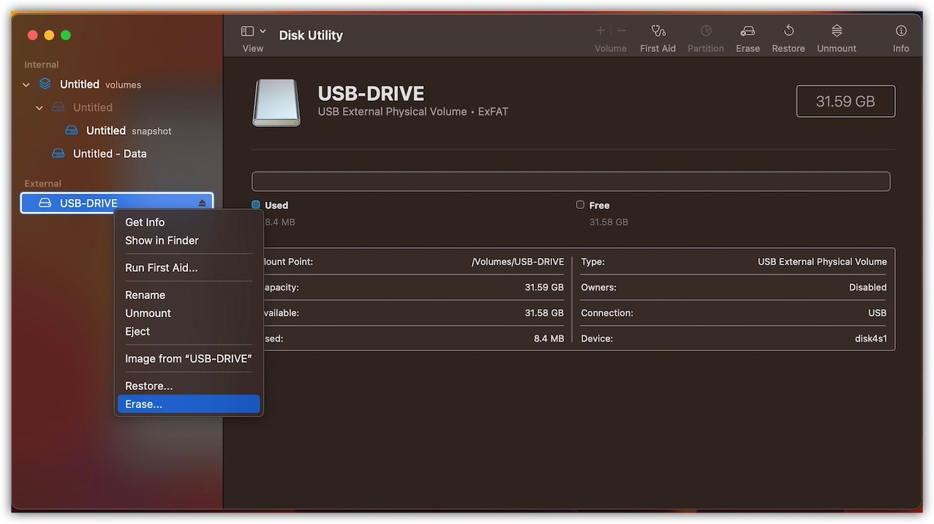Click USB External Physical Volume • ExFAT subtitle
934x524 pixels.
(413, 112)
